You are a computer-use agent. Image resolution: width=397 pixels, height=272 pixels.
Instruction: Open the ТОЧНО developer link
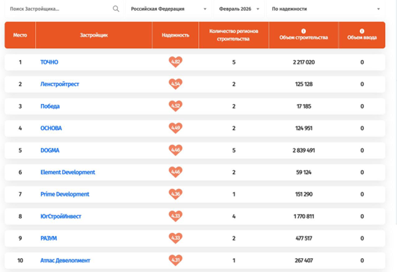click(49, 63)
